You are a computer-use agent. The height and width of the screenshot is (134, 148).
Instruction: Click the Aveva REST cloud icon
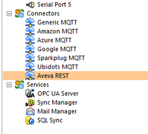pos(30,76)
